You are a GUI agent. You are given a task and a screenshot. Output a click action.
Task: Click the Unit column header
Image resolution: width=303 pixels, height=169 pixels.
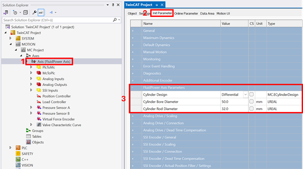pos(261,24)
